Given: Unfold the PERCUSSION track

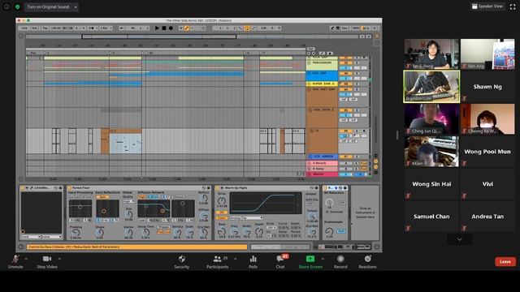Looking at the screenshot, I should 309,62.
